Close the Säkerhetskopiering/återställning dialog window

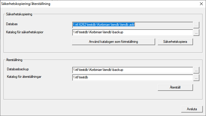pyautogui.click(x=201, y=4)
